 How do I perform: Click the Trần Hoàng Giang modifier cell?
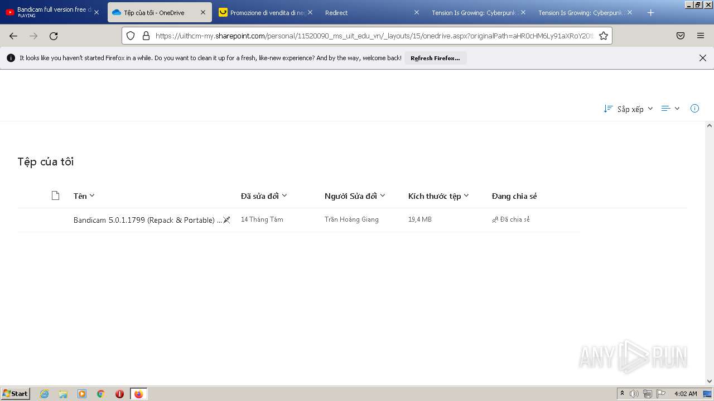point(351,219)
